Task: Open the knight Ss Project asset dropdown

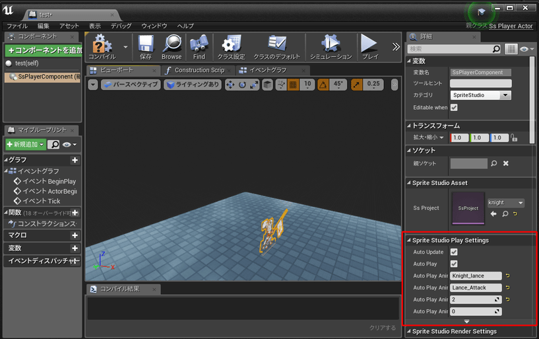Action: (x=505, y=203)
